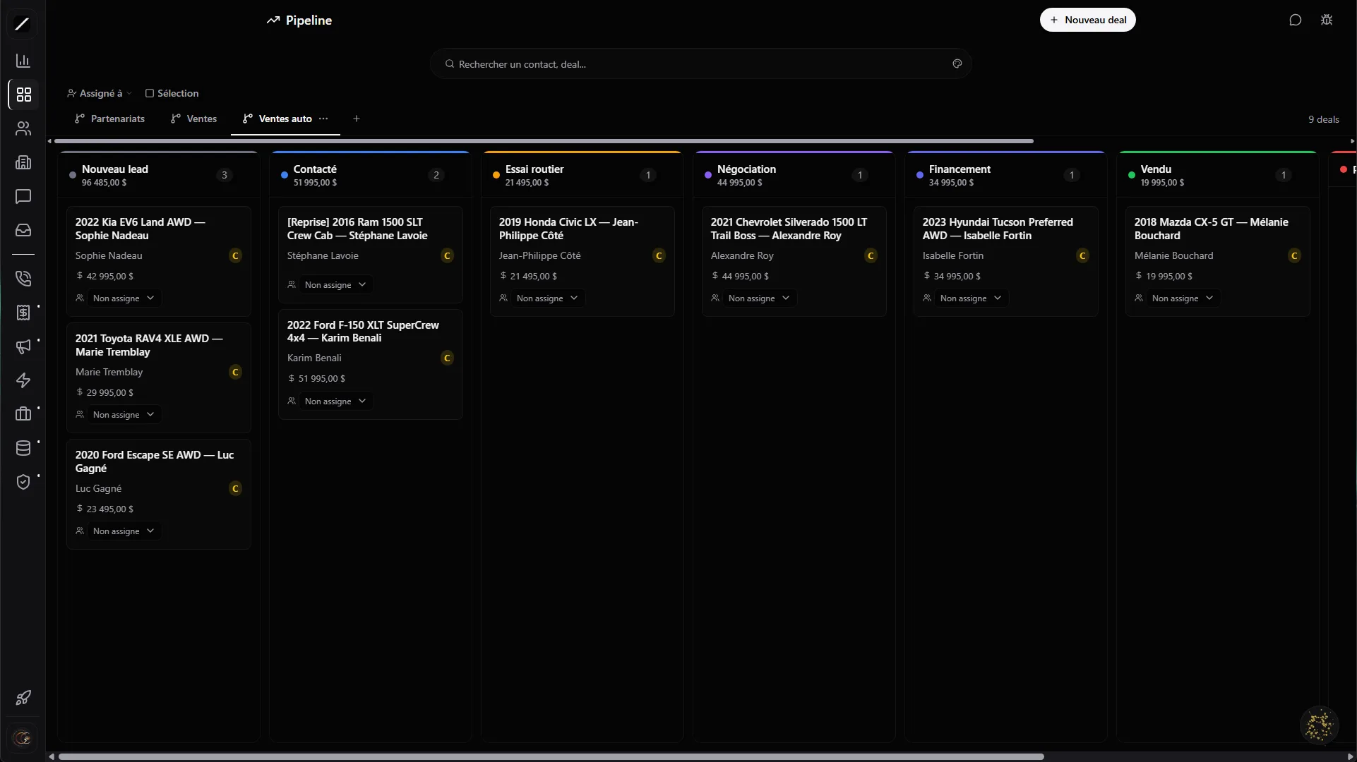Open the user avatar at the bottom of the sidebar
The width and height of the screenshot is (1357, 762).
click(23, 738)
